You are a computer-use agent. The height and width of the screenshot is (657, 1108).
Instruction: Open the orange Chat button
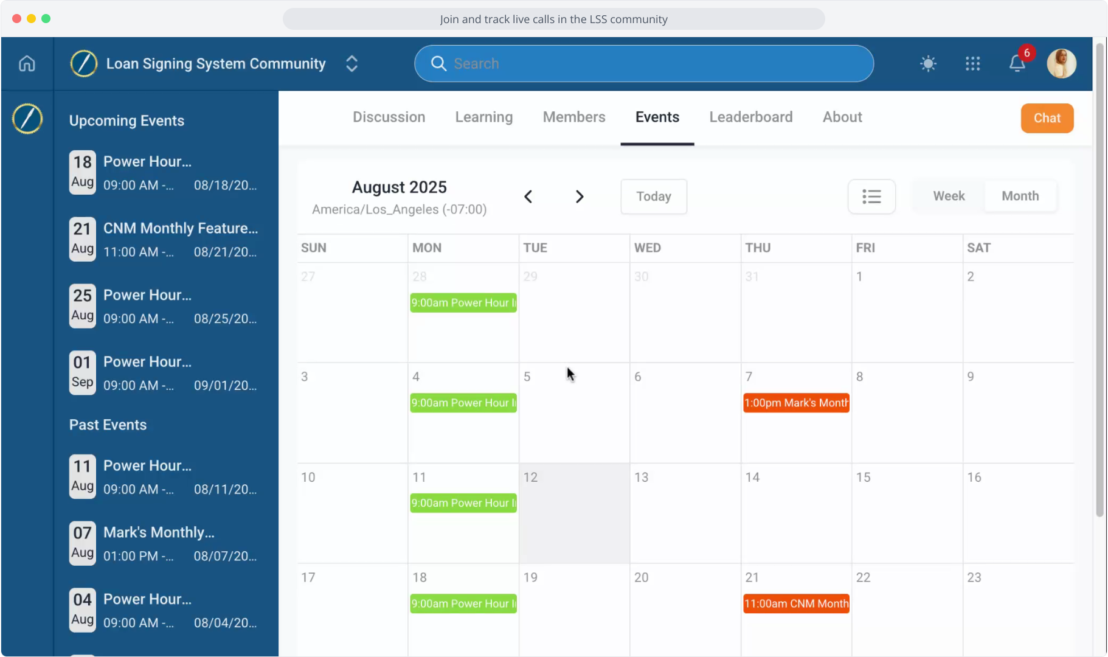click(1047, 118)
